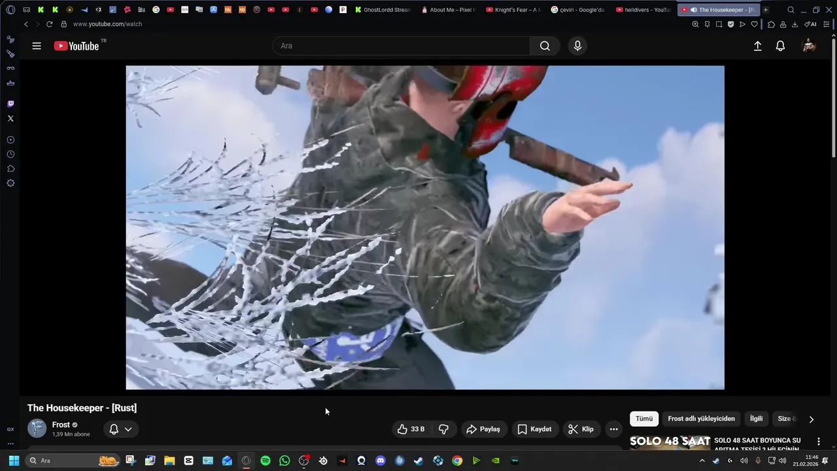Open the GX Corner icon in sidebar
The width and height of the screenshot is (837, 471).
point(10,429)
